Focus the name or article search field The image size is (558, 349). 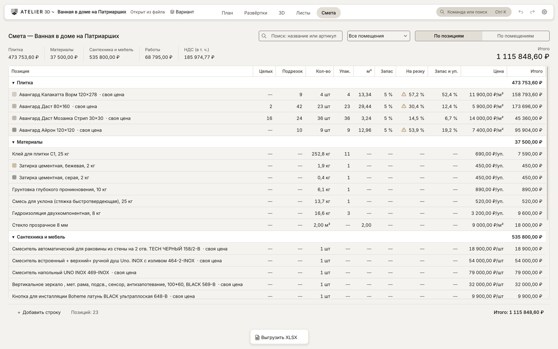click(301, 36)
